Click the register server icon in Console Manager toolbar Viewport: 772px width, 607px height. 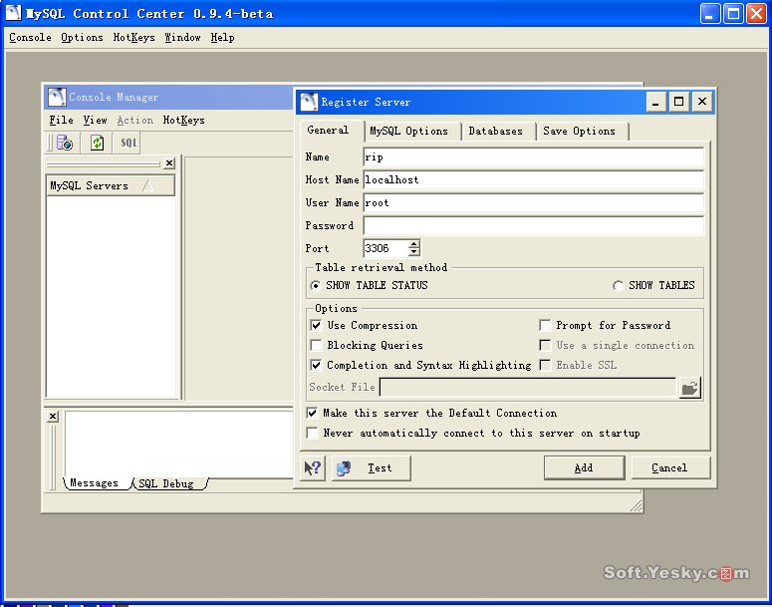64,143
